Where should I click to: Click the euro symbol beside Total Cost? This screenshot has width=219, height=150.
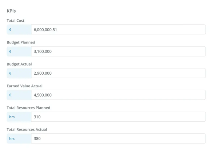(10, 29)
